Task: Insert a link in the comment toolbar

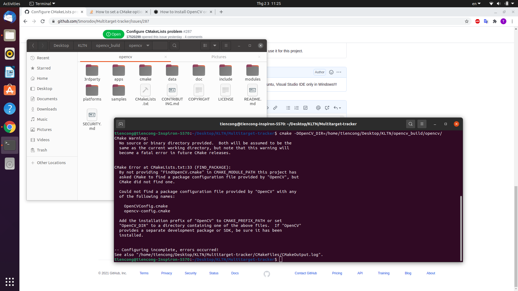Action: click(x=275, y=108)
